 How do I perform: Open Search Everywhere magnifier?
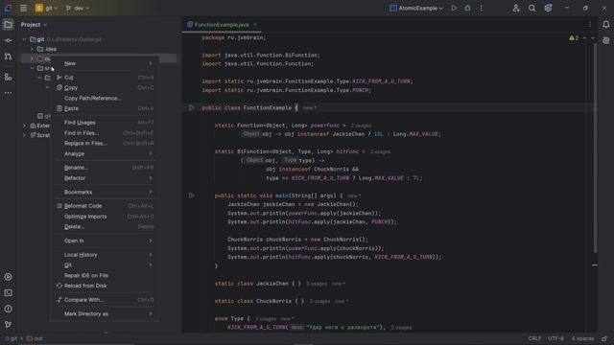click(531, 8)
